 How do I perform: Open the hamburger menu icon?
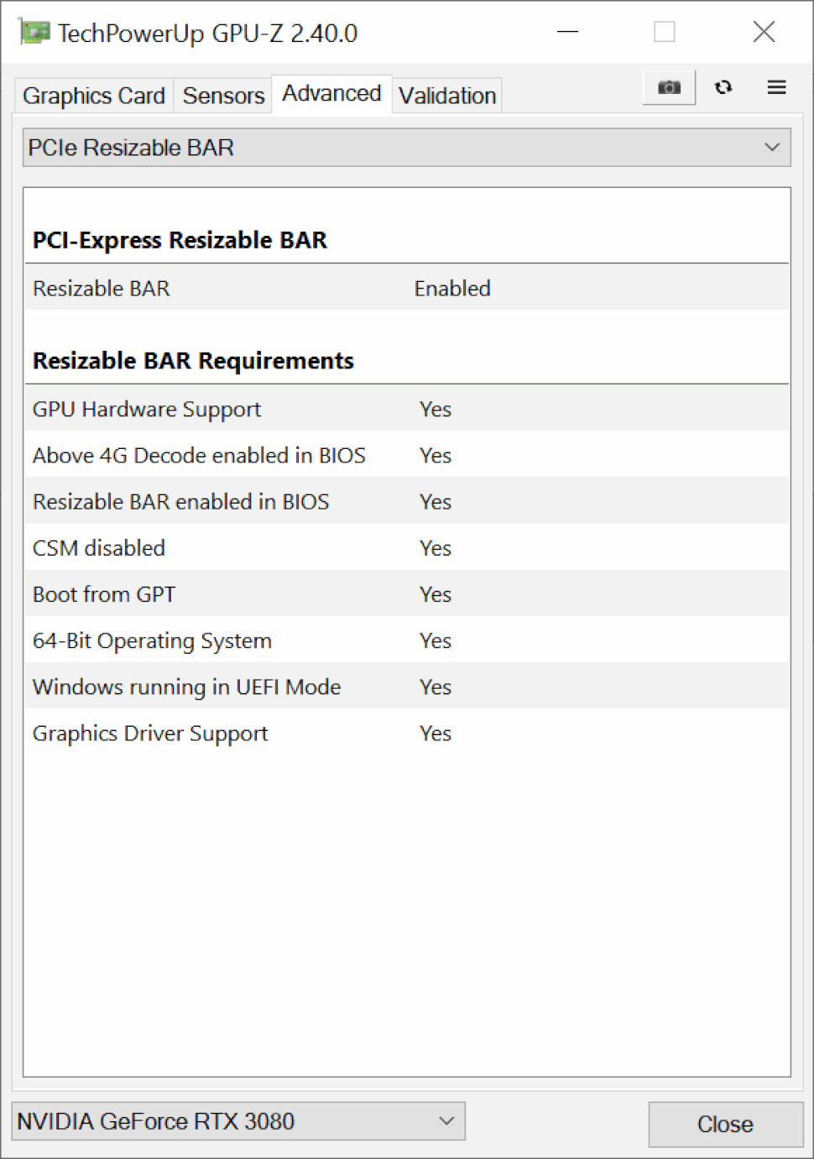point(776,87)
